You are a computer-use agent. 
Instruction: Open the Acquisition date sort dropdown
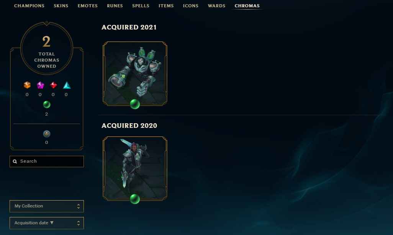coord(47,223)
